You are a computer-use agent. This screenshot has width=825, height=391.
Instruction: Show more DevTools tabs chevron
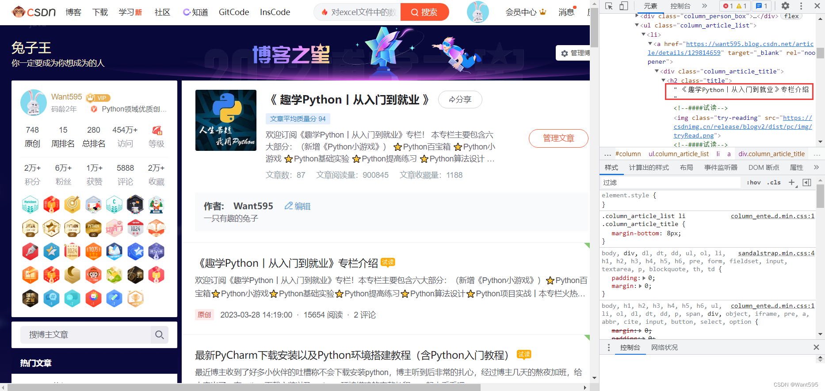(704, 6)
